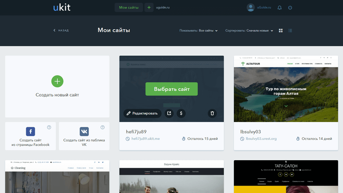This screenshot has height=193, width=343.
Task: Click the link icon beside hefi7ju89.ukit.me
Action: [x=128, y=139]
